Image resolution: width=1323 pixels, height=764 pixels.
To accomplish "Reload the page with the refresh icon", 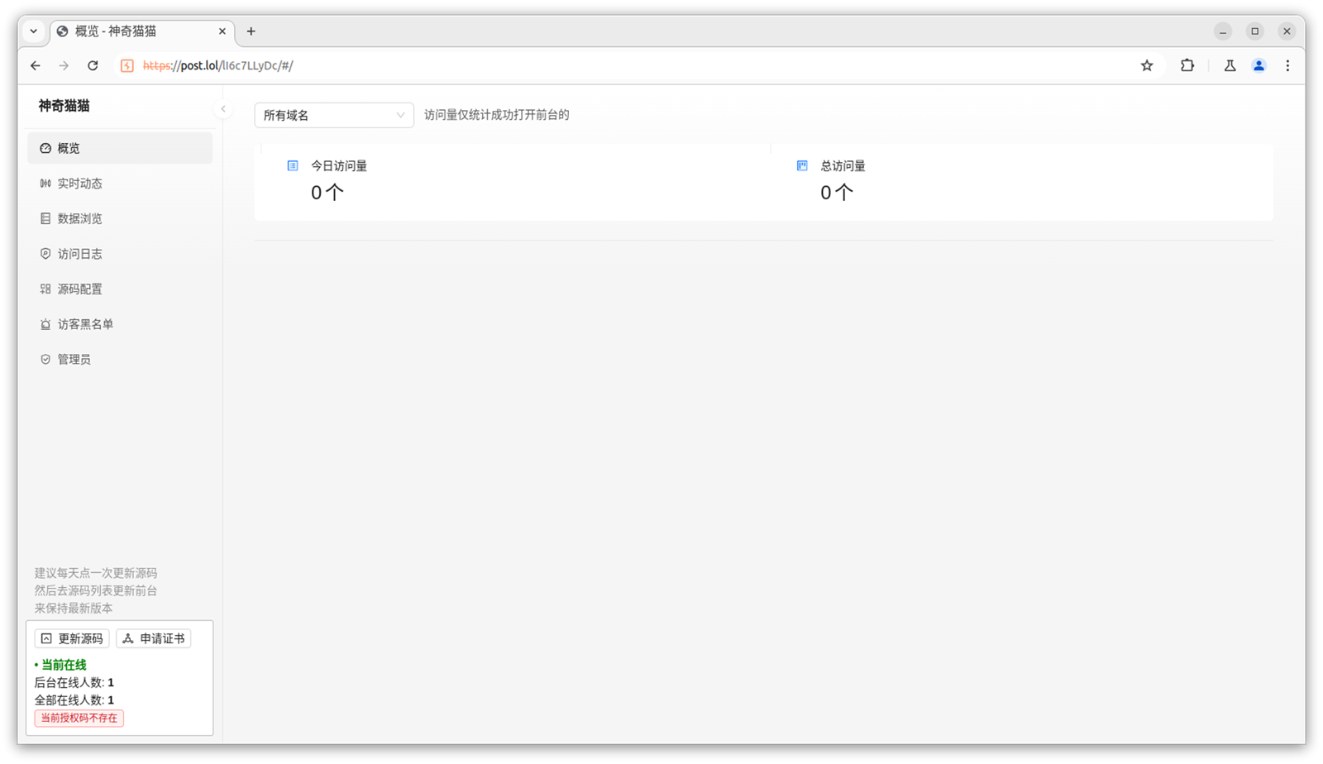I will [93, 65].
